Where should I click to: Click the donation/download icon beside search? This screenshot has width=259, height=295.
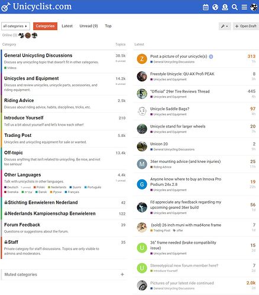point(225,7)
